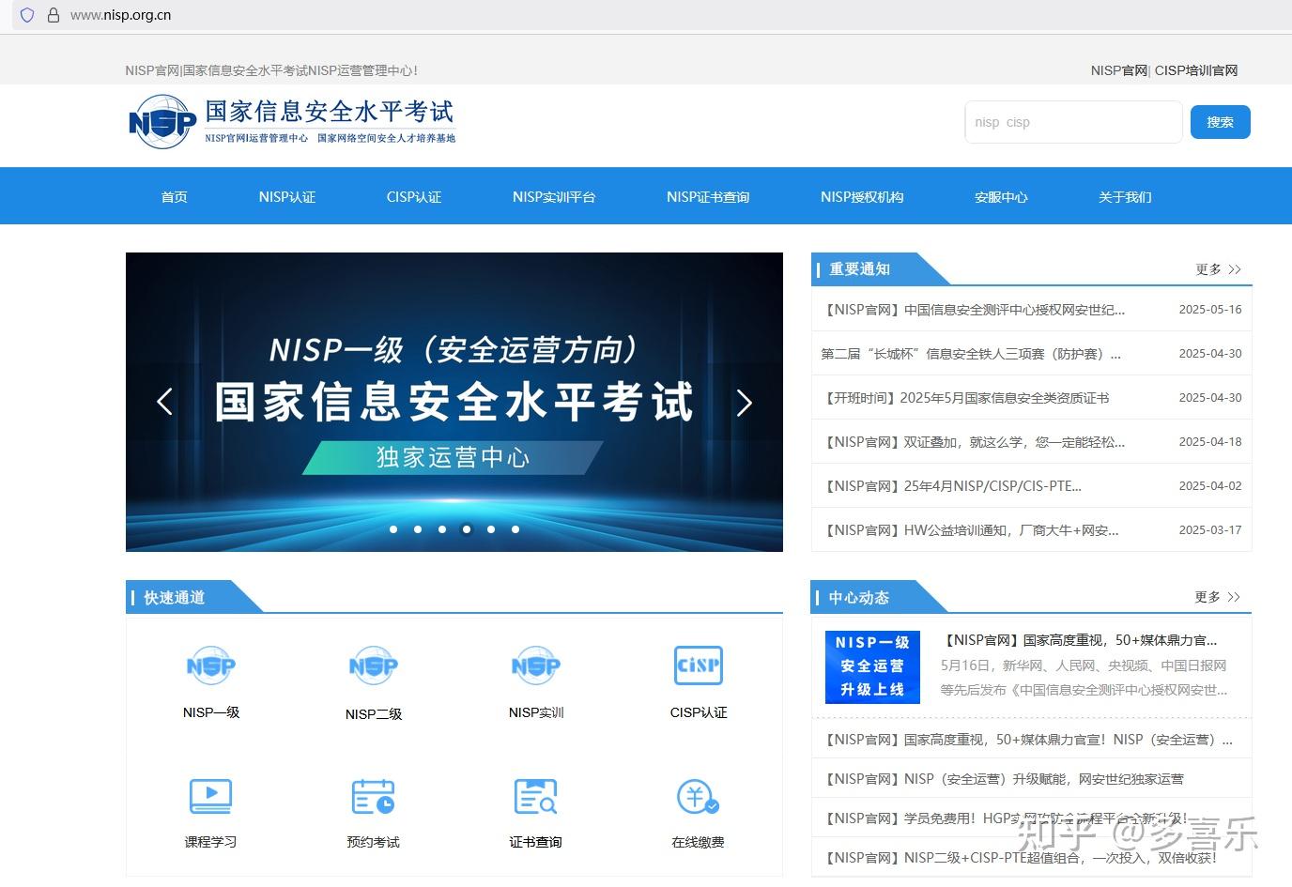Select the sixth carousel dot
This screenshot has height=887, width=1292.
pyautogui.click(x=515, y=529)
